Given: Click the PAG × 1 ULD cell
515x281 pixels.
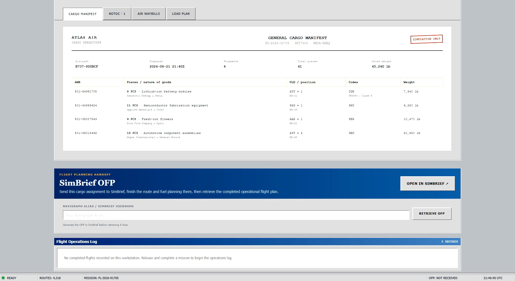Looking at the screenshot, I should pyautogui.click(x=296, y=106).
